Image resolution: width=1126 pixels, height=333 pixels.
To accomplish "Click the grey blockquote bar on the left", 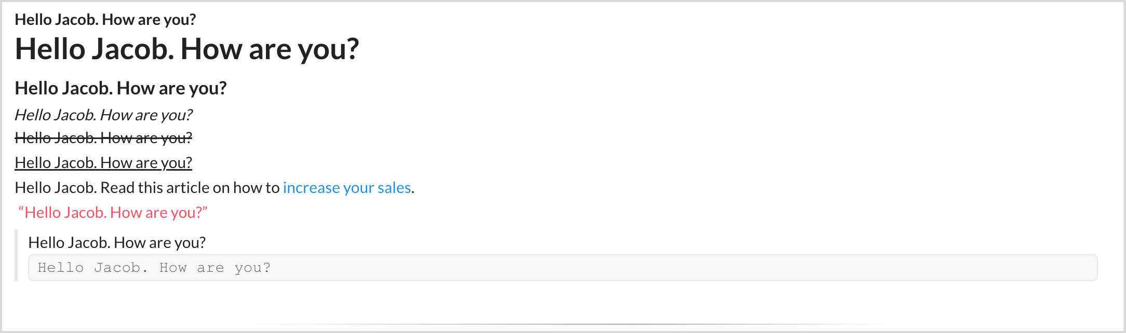I will point(16,255).
